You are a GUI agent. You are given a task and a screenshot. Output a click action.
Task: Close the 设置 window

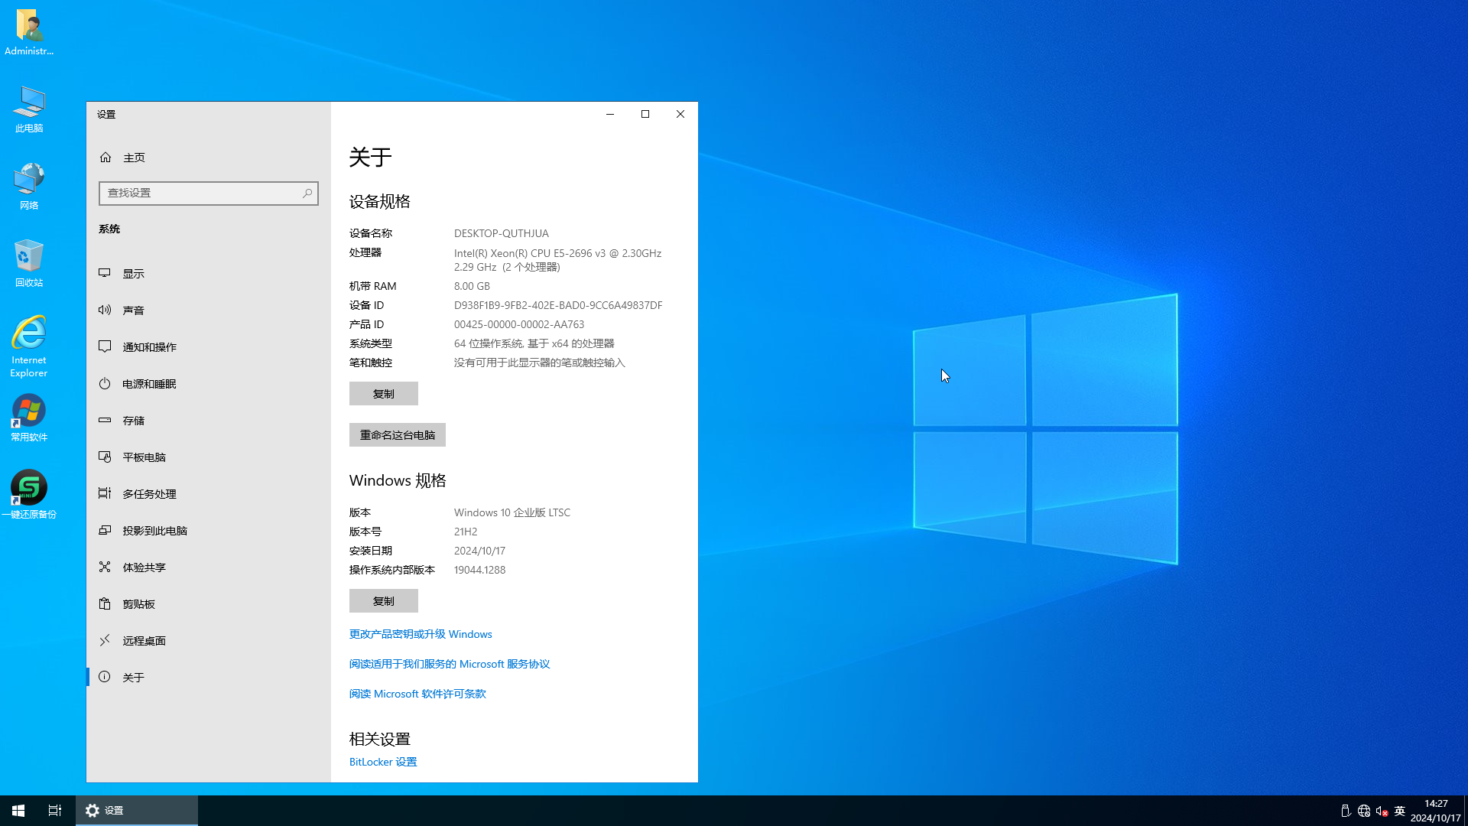coord(680,114)
